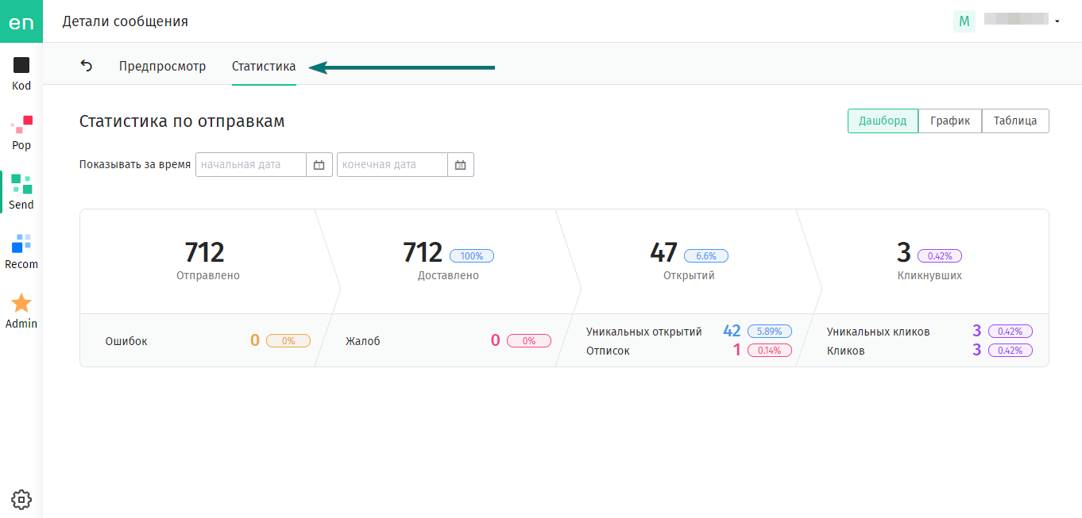Click the Детали сообщения page title

(x=126, y=21)
